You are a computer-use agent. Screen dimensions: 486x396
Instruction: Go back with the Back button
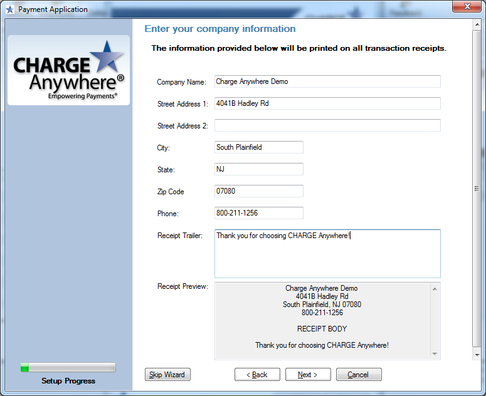point(257,375)
